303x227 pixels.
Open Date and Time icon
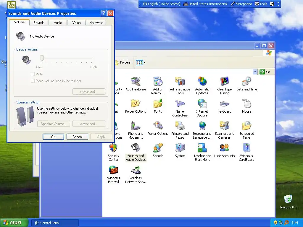(x=246, y=84)
